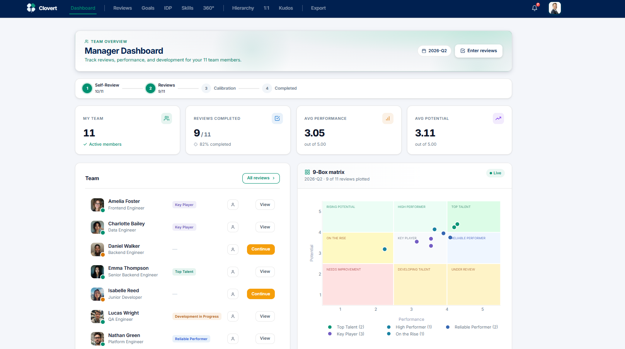Open the Export nav item

coord(318,8)
